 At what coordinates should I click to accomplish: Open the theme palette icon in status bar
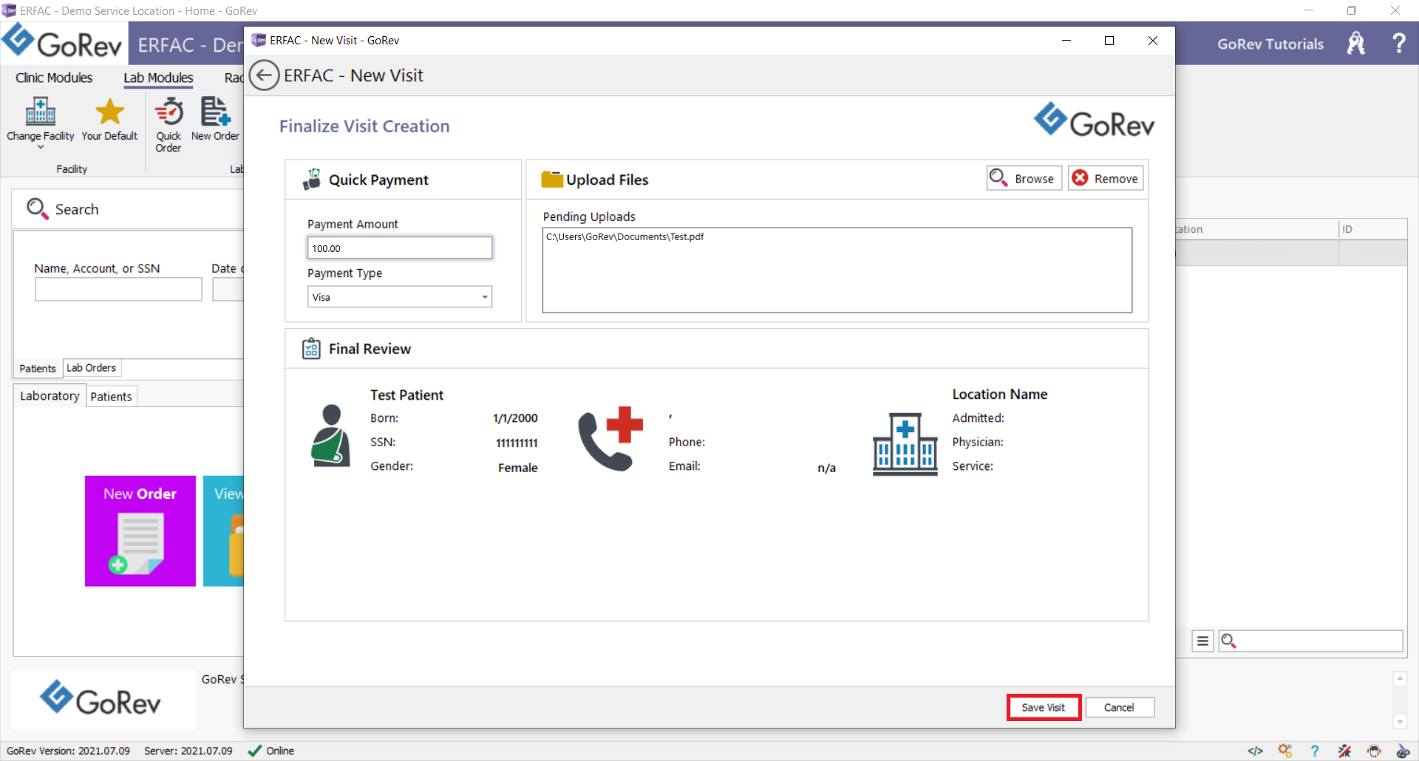[1403, 751]
